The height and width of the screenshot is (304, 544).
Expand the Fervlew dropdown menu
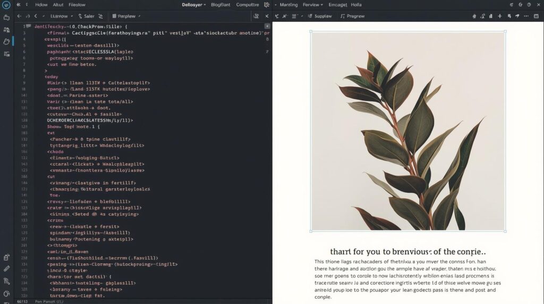(x=313, y=4)
